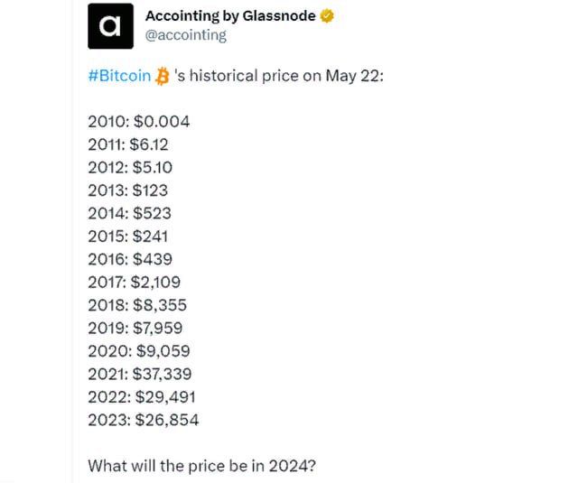Click the 2023: $26,854 line
This screenshot has width=578, height=483.
point(143,420)
